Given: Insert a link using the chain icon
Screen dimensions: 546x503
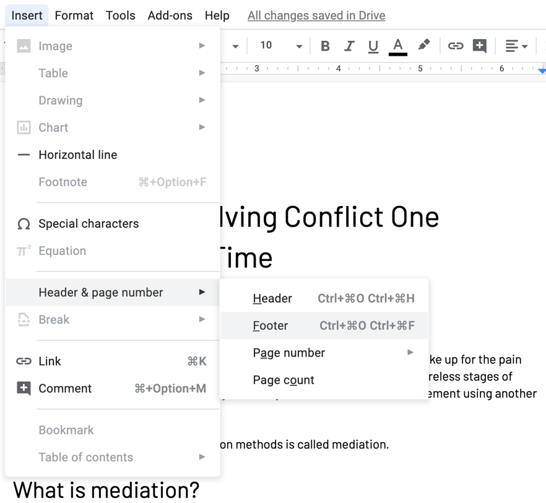Looking at the screenshot, I should coord(456,45).
